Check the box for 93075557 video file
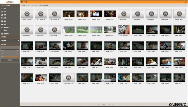The image size is (188, 107). coord(22,20)
